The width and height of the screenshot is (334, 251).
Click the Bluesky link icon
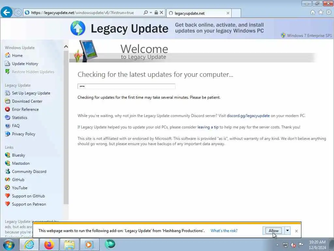[x=8, y=155]
